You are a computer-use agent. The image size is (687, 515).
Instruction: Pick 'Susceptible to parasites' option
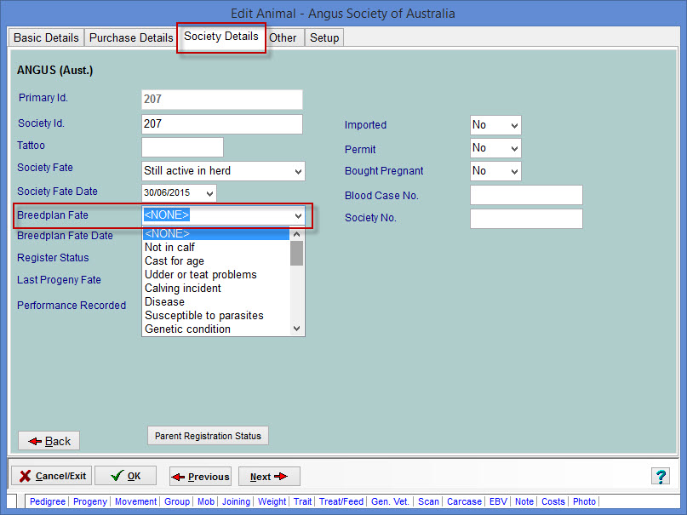tap(216, 315)
